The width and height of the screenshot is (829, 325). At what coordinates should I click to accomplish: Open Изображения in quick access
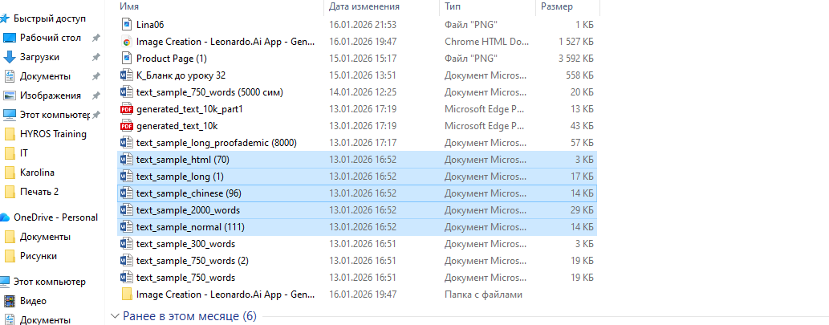[x=51, y=95]
